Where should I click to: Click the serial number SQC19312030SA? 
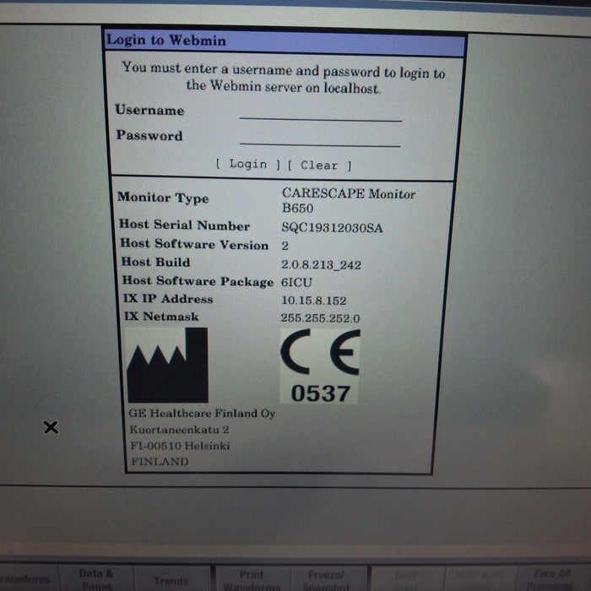(332, 228)
